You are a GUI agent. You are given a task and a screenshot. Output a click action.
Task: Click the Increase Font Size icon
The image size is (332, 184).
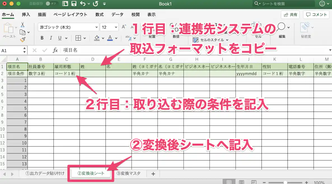click(x=123, y=27)
